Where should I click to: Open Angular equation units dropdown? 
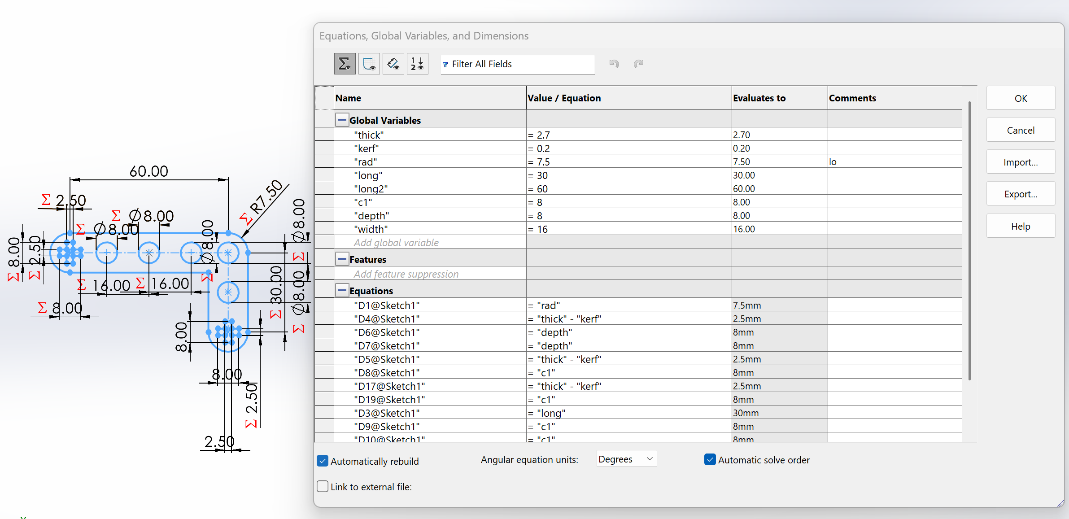point(626,459)
